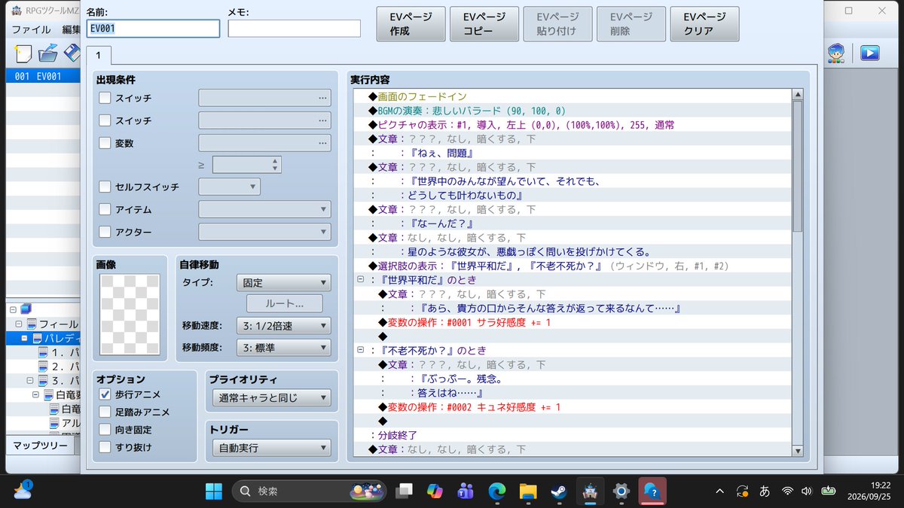Viewport: 904px width, 508px height.
Task: Enable the 変数 condition checkbox
Action: (105, 143)
